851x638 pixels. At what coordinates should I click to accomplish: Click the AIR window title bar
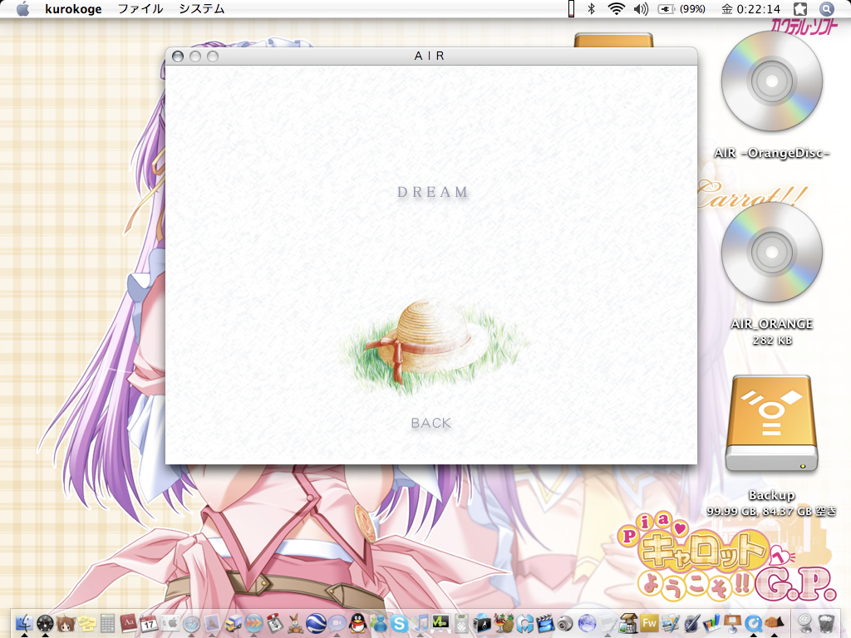click(431, 56)
